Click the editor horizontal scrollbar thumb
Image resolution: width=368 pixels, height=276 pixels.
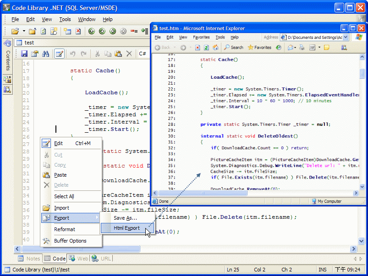[x=81, y=249]
